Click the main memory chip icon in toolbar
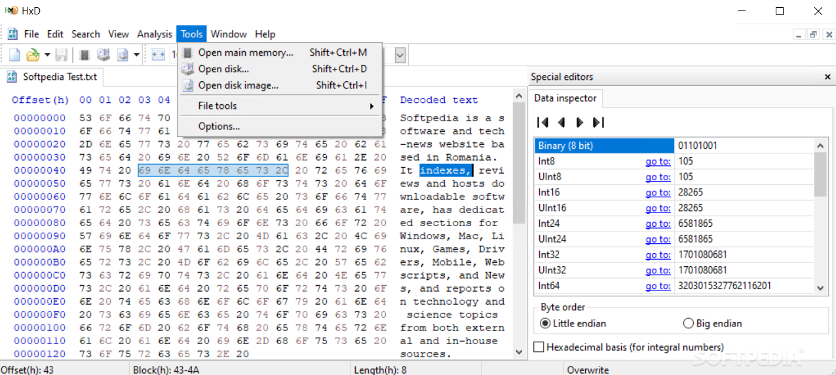The width and height of the screenshot is (836, 375). pyautogui.click(x=85, y=55)
